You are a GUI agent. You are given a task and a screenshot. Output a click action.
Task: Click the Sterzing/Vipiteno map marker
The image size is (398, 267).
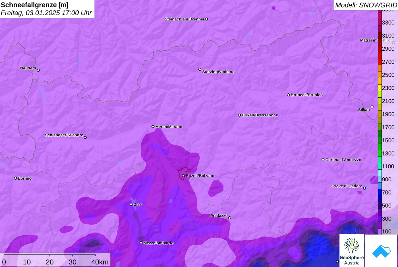click(200, 69)
